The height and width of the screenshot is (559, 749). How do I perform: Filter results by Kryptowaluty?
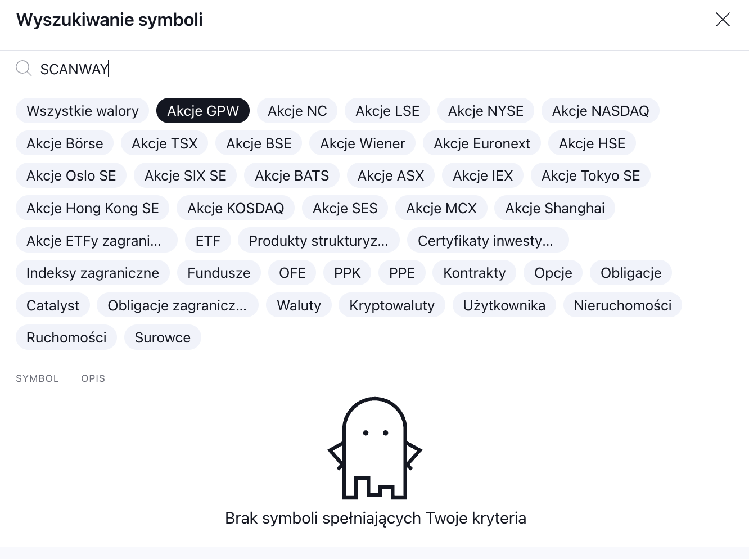(391, 305)
